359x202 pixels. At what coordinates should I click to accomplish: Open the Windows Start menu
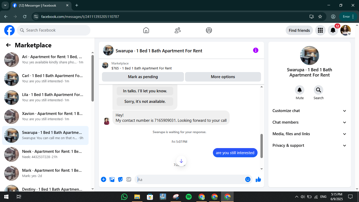6,197
